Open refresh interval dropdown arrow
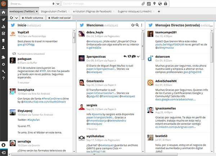Viewport: 216px width, 156px height. click(17, 18)
